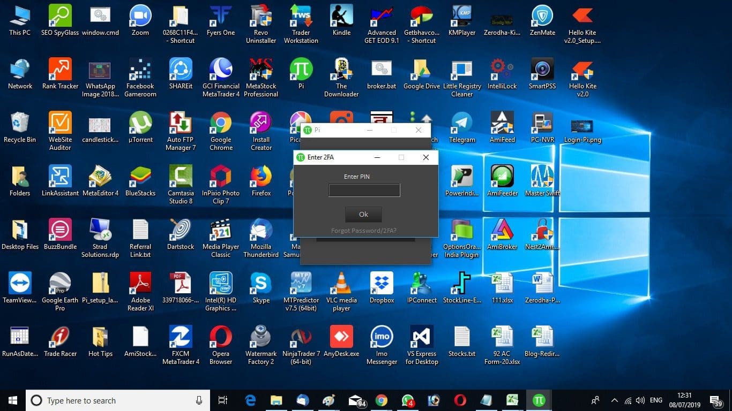Open the Windows Start menu

pos(13,400)
